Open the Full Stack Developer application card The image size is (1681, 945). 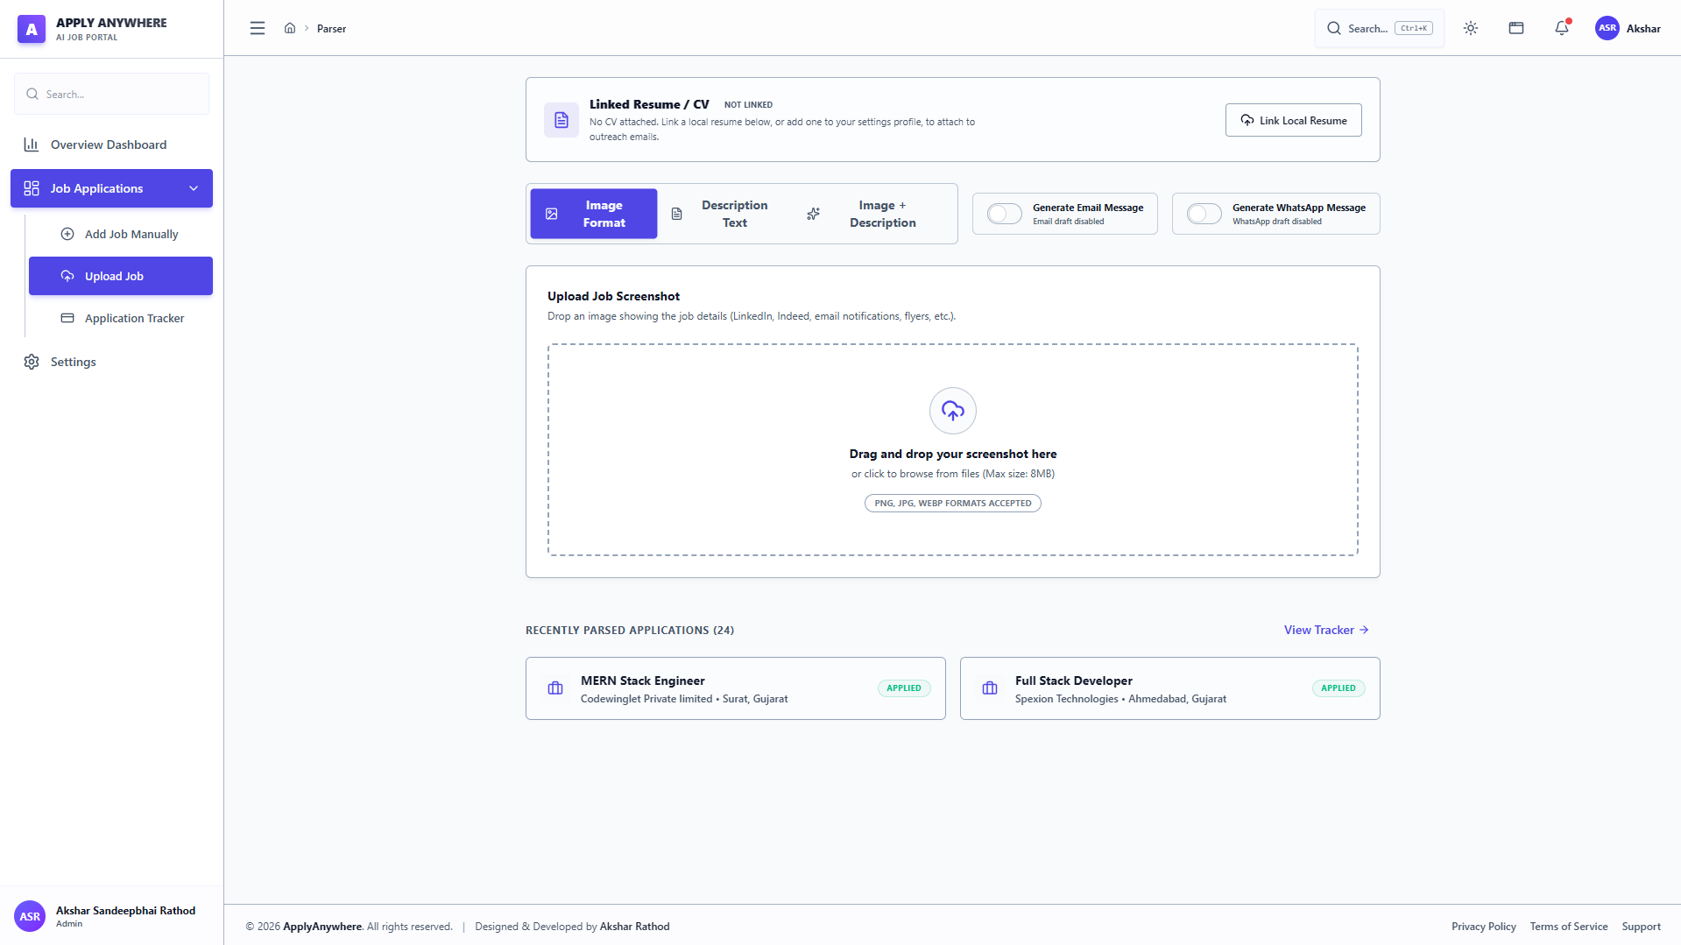click(x=1170, y=688)
